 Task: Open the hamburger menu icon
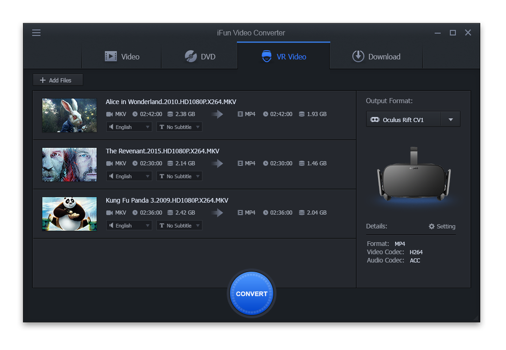(36, 33)
